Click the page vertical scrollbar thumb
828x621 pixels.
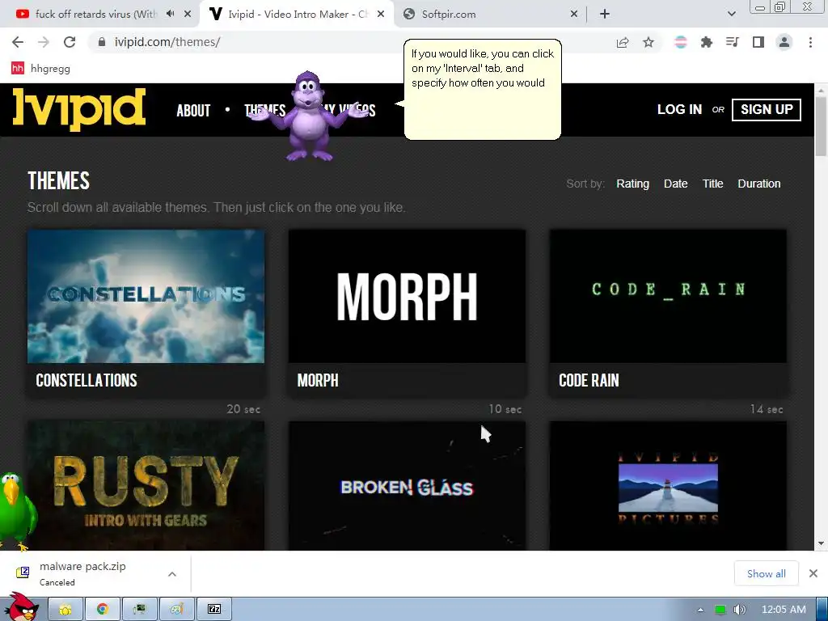coord(821,127)
